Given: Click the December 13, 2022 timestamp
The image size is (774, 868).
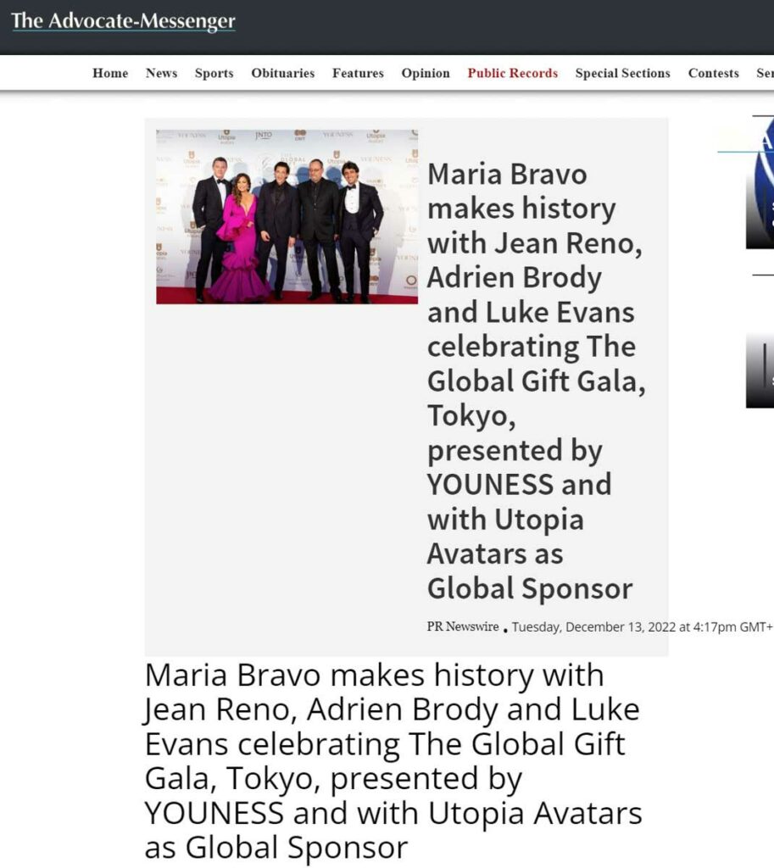Looking at the screenshot, I should tap(641, 627).
